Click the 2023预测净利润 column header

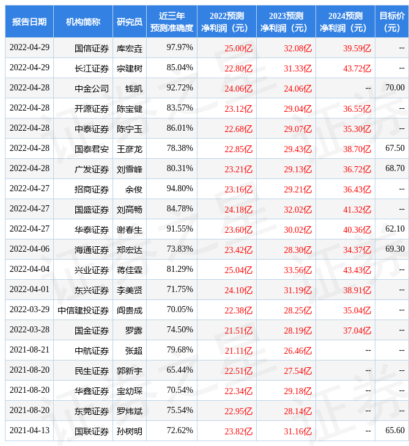(286, 21)
